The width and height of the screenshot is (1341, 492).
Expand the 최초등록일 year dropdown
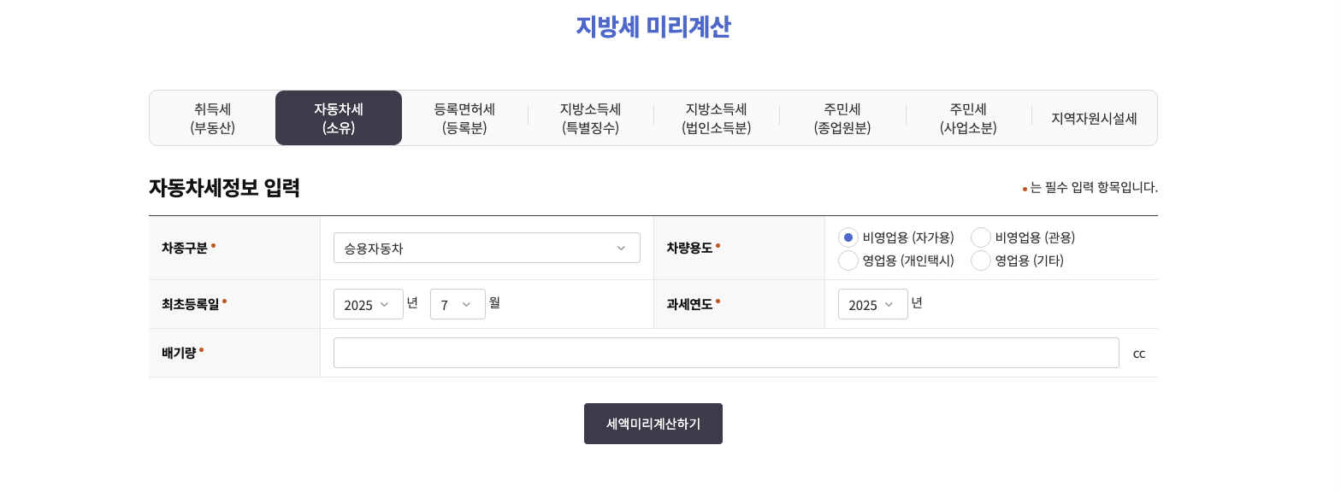(x=368, y=304)
